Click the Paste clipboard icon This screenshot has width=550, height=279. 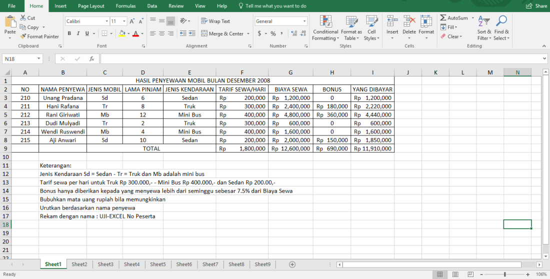coord(10,22)
